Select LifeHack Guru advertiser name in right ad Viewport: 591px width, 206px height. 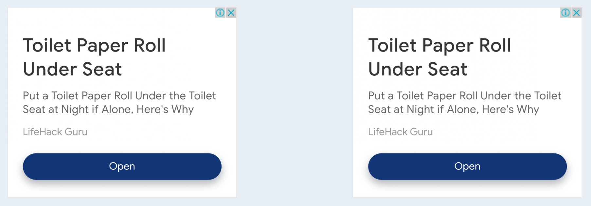(x=400, y=132)
